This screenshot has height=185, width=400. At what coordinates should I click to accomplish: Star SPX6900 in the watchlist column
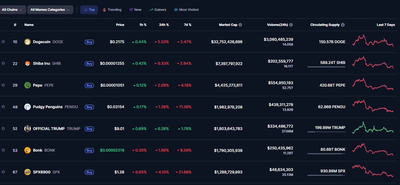point(3,172)
